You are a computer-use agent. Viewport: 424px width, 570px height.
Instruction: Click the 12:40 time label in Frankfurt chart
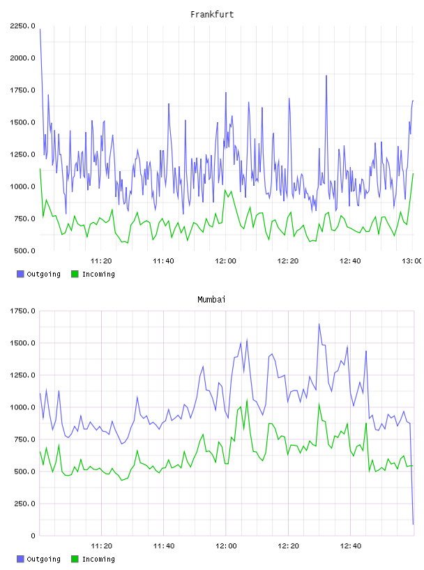tap(350, 261)
